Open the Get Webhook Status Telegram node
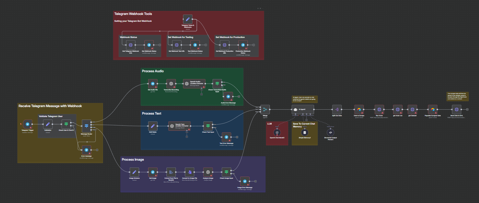The width and height of the screenshot is (479, 203). tap(149, 45)
